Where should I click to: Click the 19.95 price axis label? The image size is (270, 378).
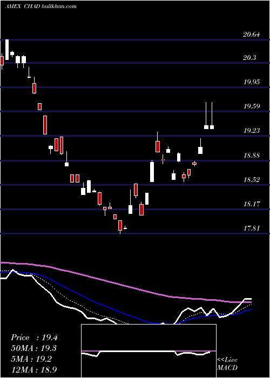[x=252, y=82]
